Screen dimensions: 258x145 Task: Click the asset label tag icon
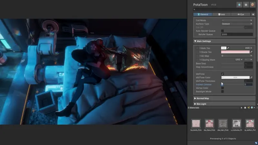coord(256,143)
